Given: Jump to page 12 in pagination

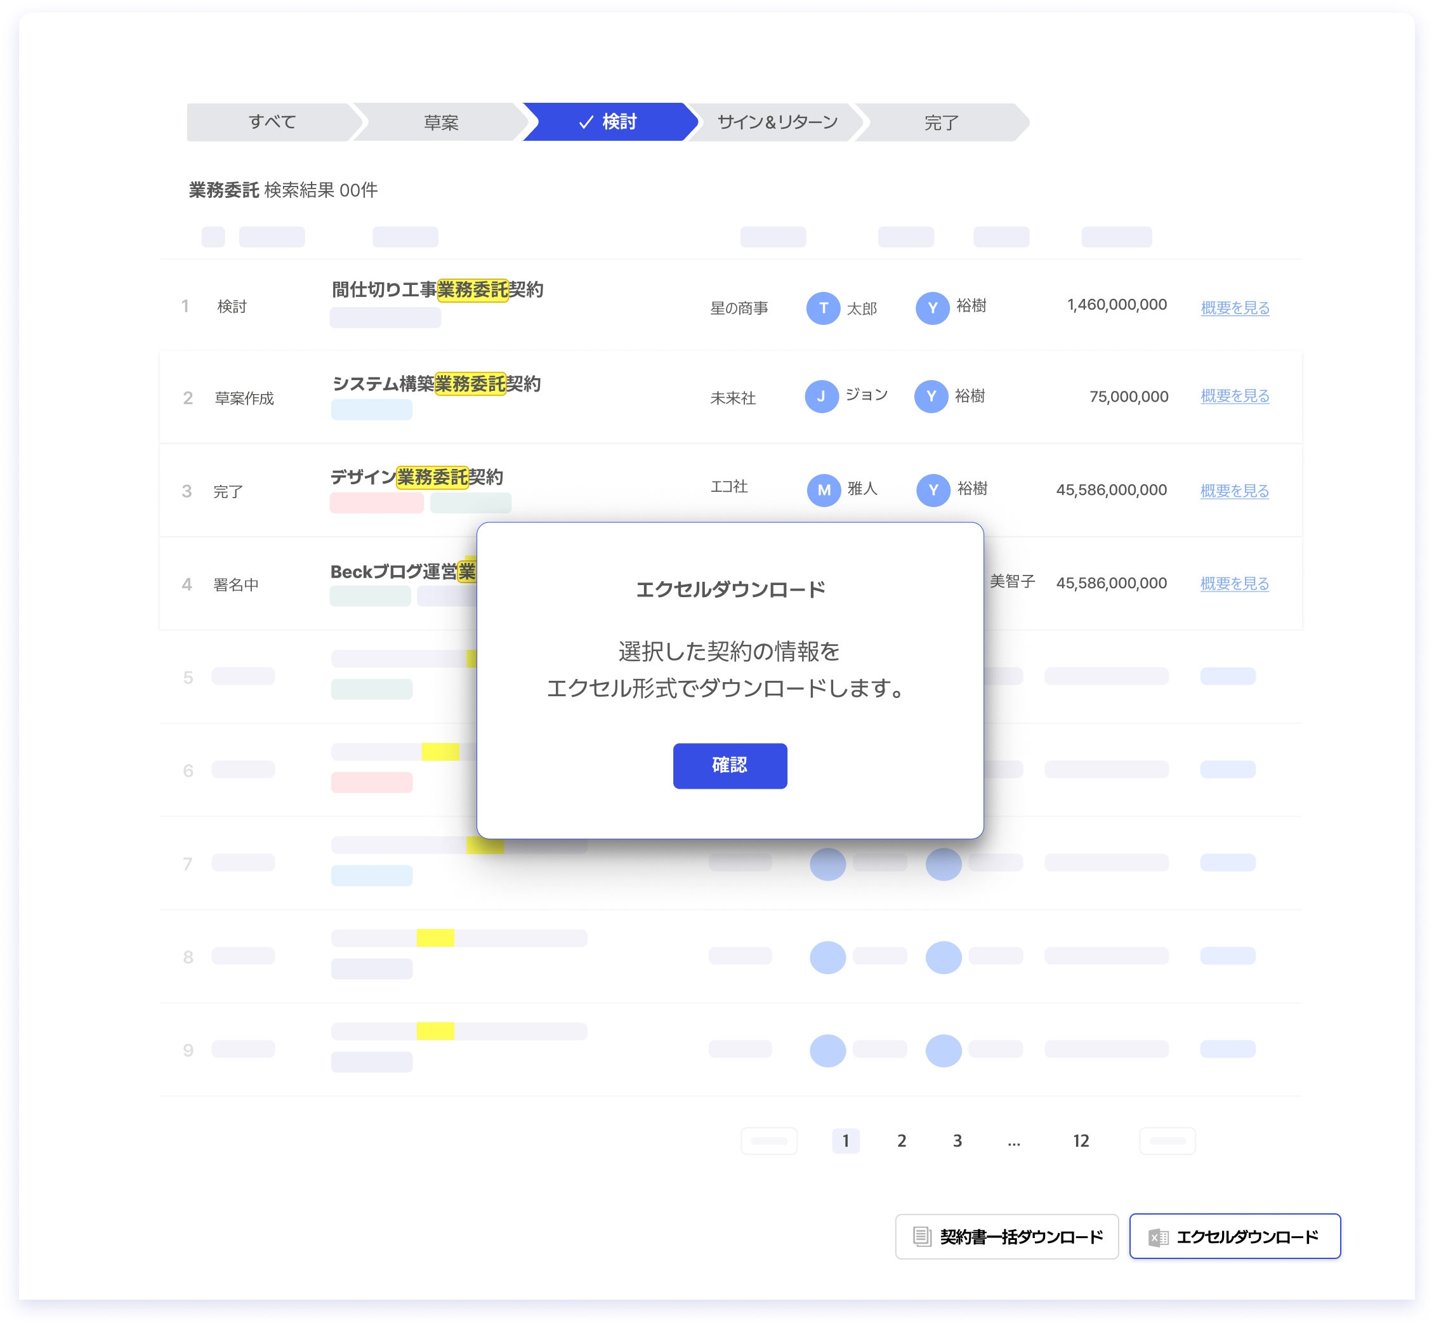Looking at the screenshot, I should tap(1081, 1141).
